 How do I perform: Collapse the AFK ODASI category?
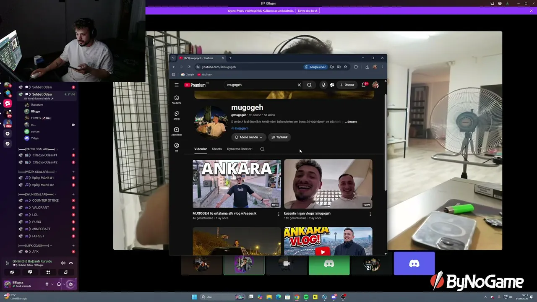click(36, 245)
